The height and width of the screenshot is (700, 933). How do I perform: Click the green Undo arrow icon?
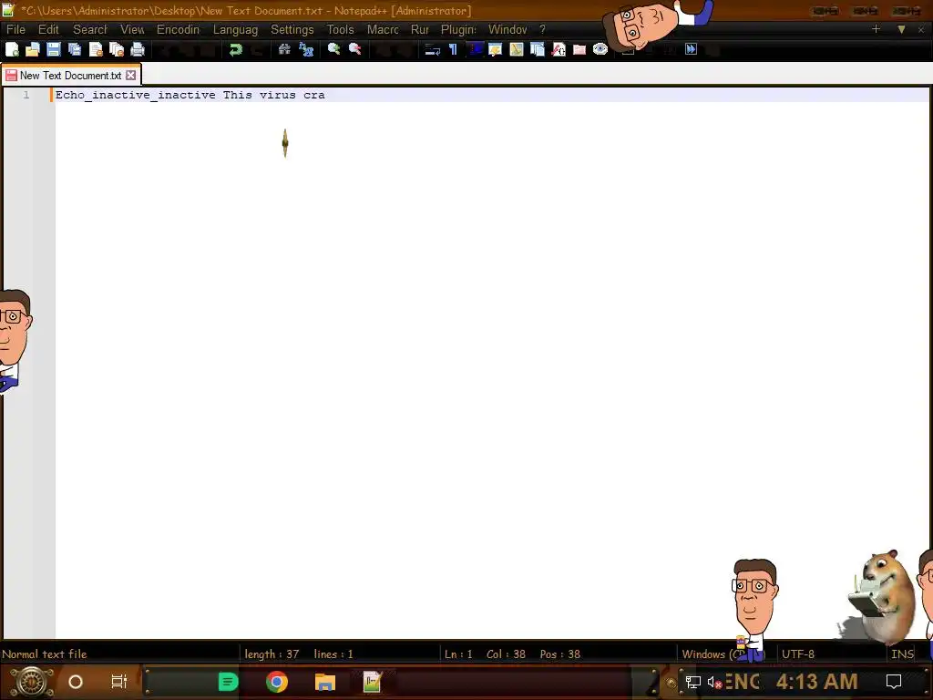[236, 50]
